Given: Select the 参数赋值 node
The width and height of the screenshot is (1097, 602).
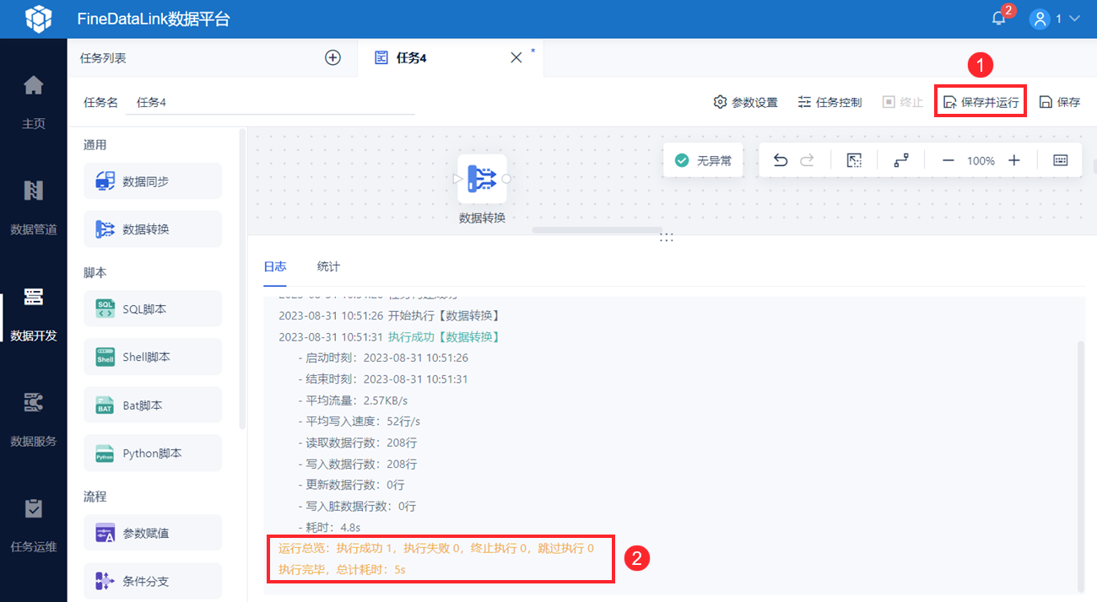Looking at the screenshot, I should tap(153, 533).
